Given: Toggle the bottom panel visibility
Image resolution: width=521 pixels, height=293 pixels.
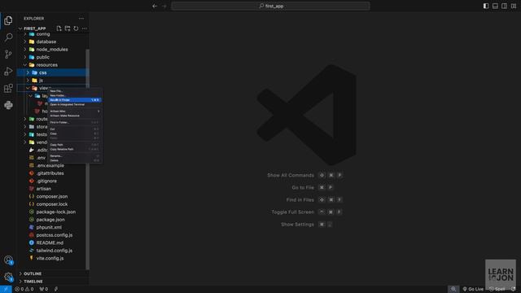Looking at the screenshot, I should tap(495, 6).
